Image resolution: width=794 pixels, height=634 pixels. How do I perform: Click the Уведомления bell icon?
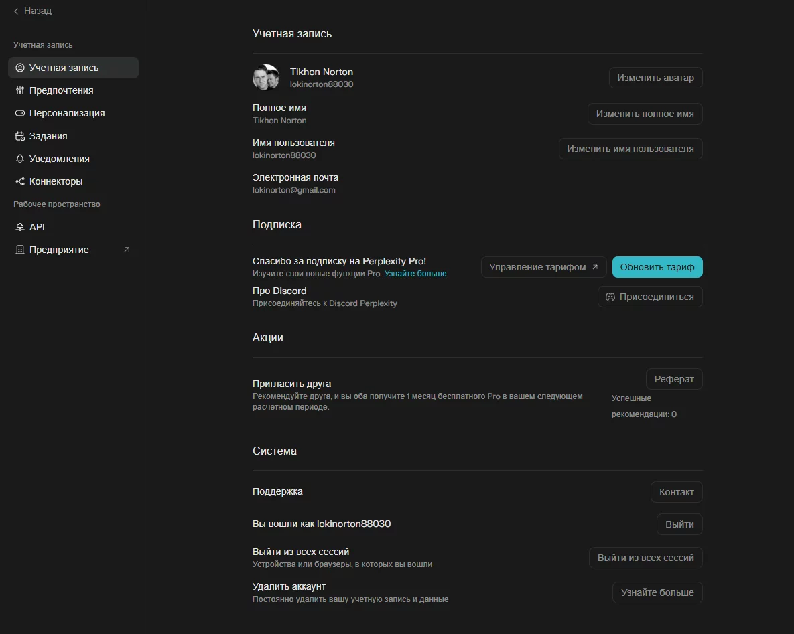click(20, 159)
